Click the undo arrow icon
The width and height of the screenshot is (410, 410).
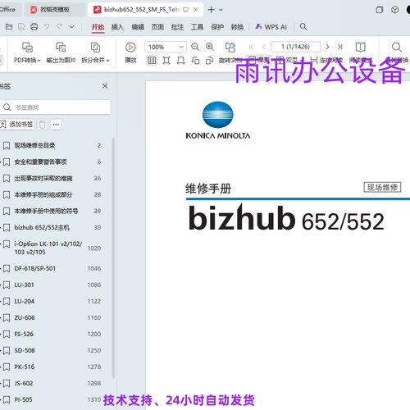click(x=47, y=26)
